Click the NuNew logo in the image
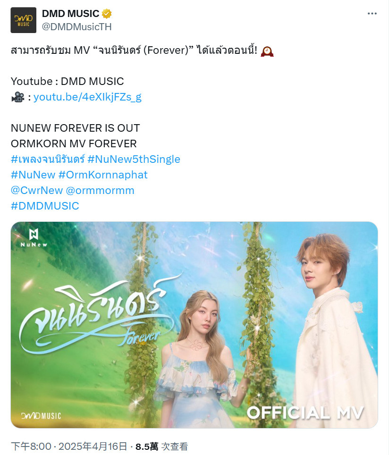Image resolution: width=389 pixels, height=455 pixels. (x=34, y=238)
